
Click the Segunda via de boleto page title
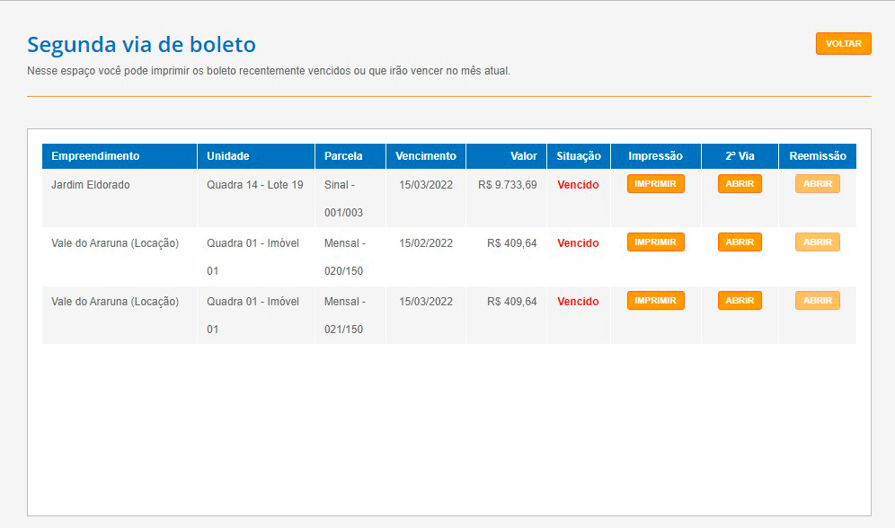coord(140,43)
